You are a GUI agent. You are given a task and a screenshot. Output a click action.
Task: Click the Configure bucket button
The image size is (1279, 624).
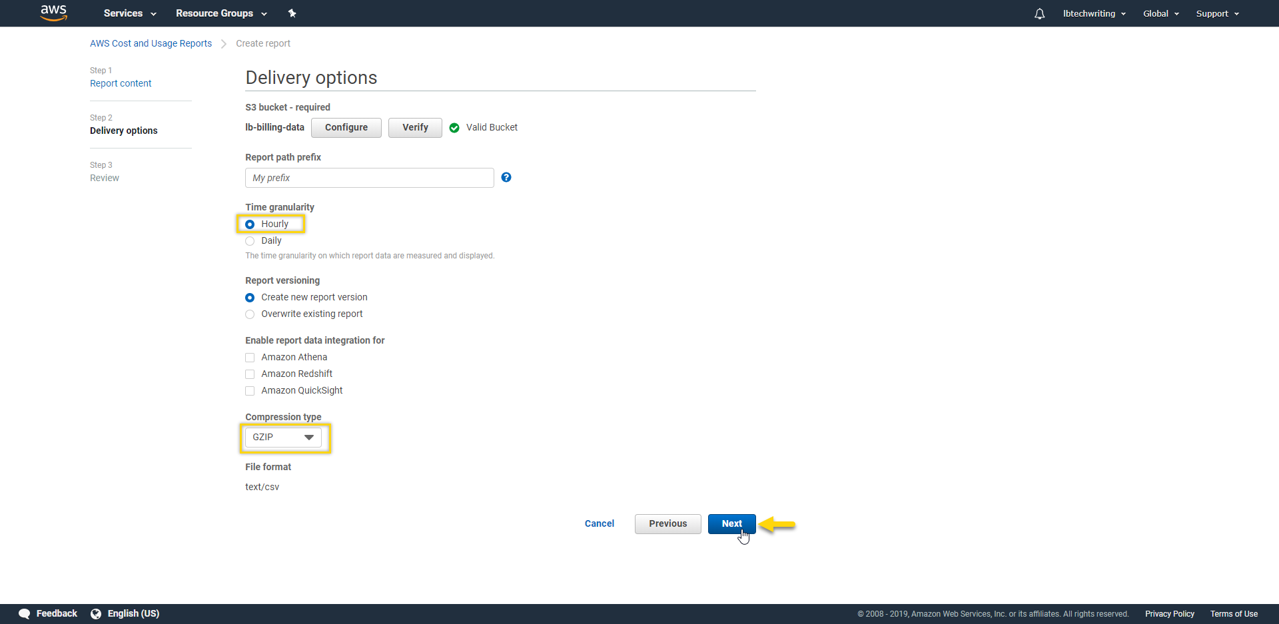point(346,128)
